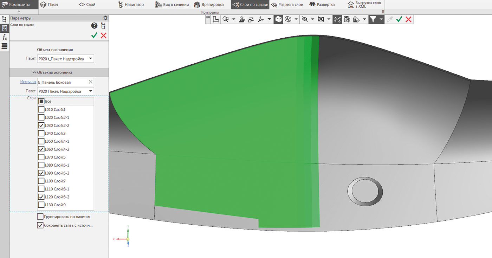Uncheck L030 Слой:2-2 checkbox
Image resolution: width=492 pixels, height=258 pixels.
[x=41, y=125]
